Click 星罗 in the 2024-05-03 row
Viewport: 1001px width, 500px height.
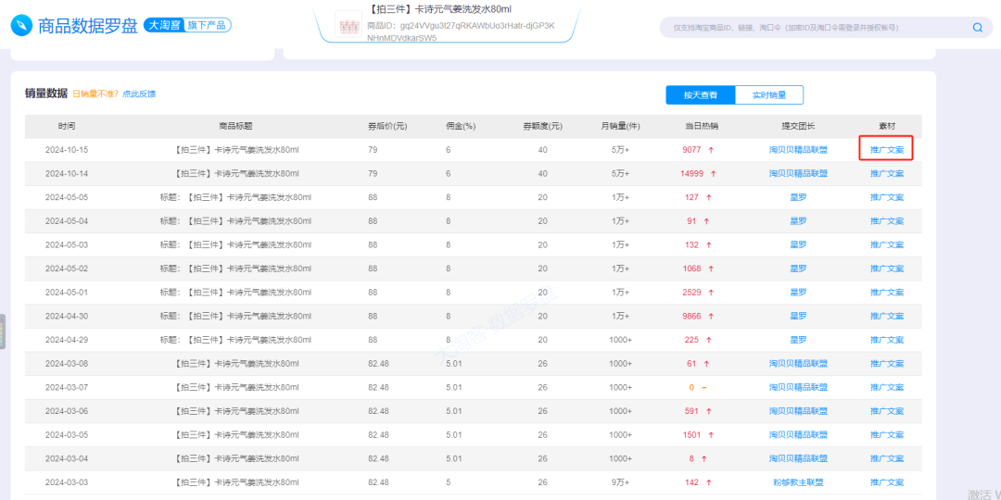pyautogui.click(x=798, y=244)
